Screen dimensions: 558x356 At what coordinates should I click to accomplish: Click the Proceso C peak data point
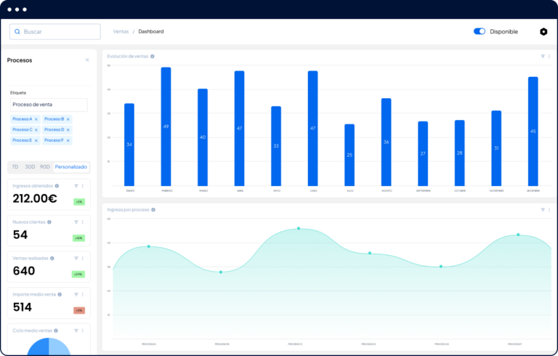point(299,229)
